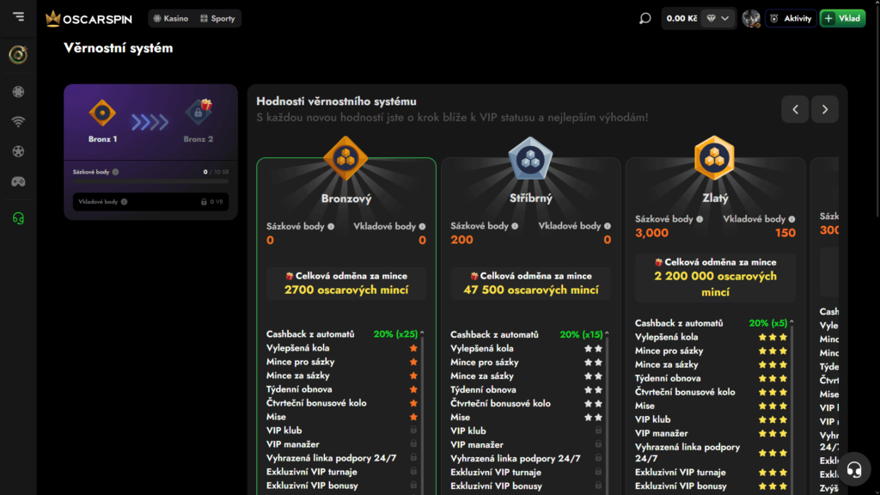Screen dimensions: 880x495
Task: Click the gamepad icon in sidebar
Action: coord(18,182)
